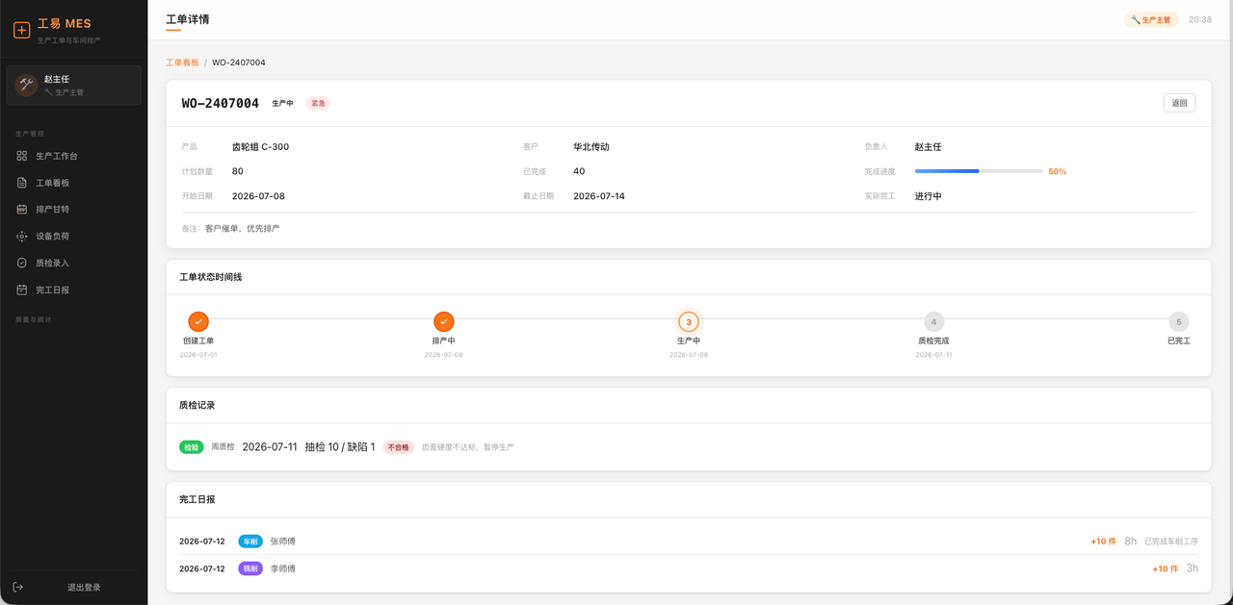Click the checked 创建工单 step circle
Viewport: 1233px width, 605px height.
(198, 321)
